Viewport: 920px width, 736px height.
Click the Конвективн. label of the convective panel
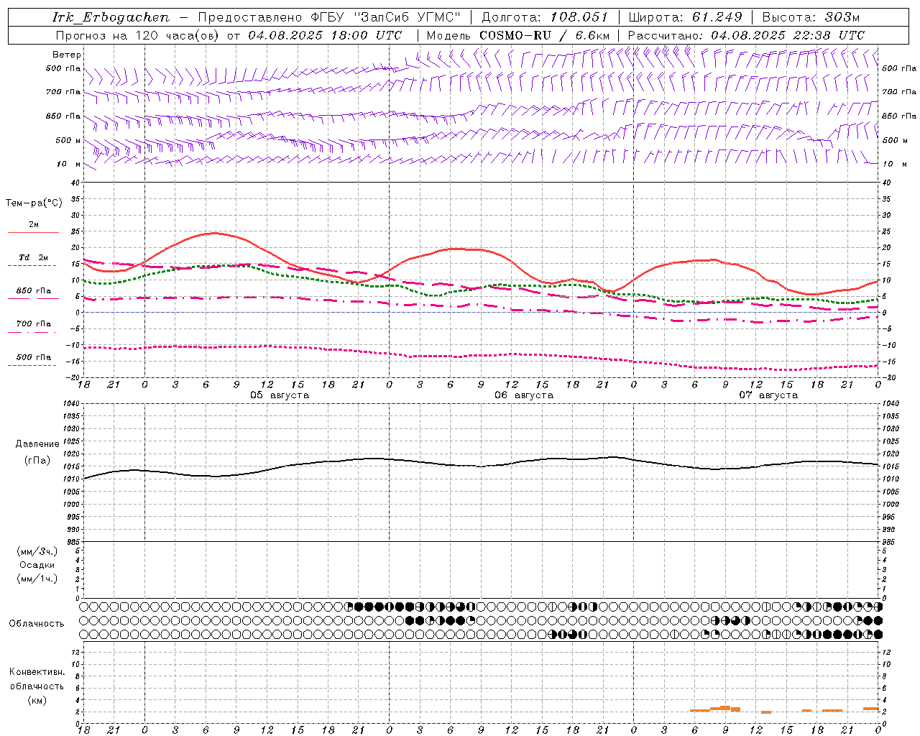point(37,672)
